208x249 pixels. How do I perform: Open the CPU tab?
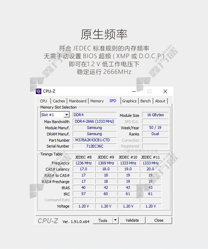(44, 101)
